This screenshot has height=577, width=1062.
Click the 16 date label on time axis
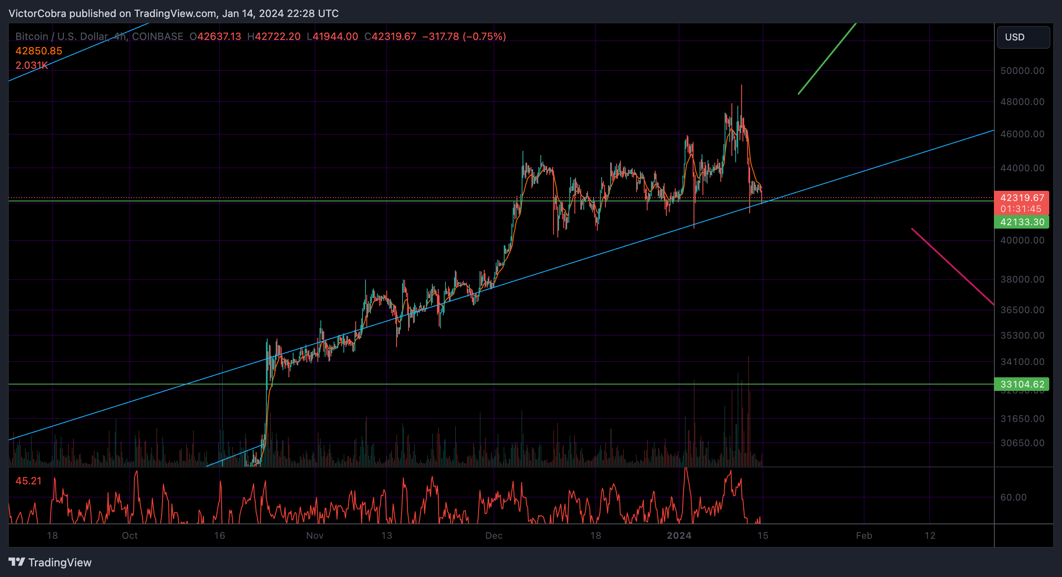tap(220, 536)
